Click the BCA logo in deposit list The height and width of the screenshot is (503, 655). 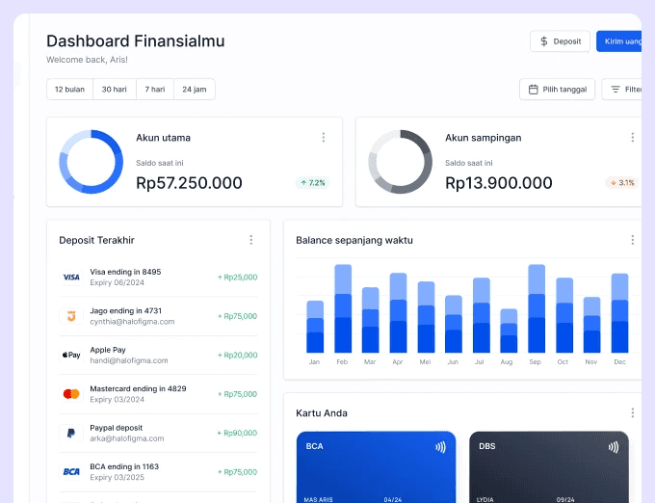point(71,472)
